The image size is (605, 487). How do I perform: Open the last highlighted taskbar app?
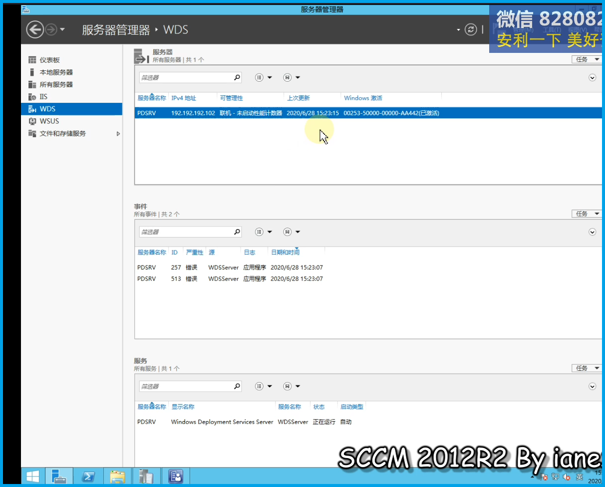pos(176,477)
